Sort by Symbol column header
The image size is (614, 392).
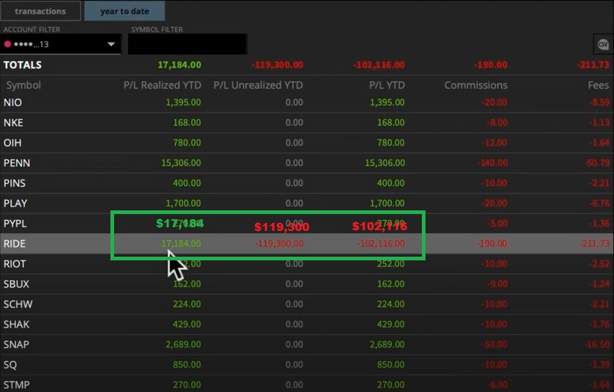pos(23,85)
